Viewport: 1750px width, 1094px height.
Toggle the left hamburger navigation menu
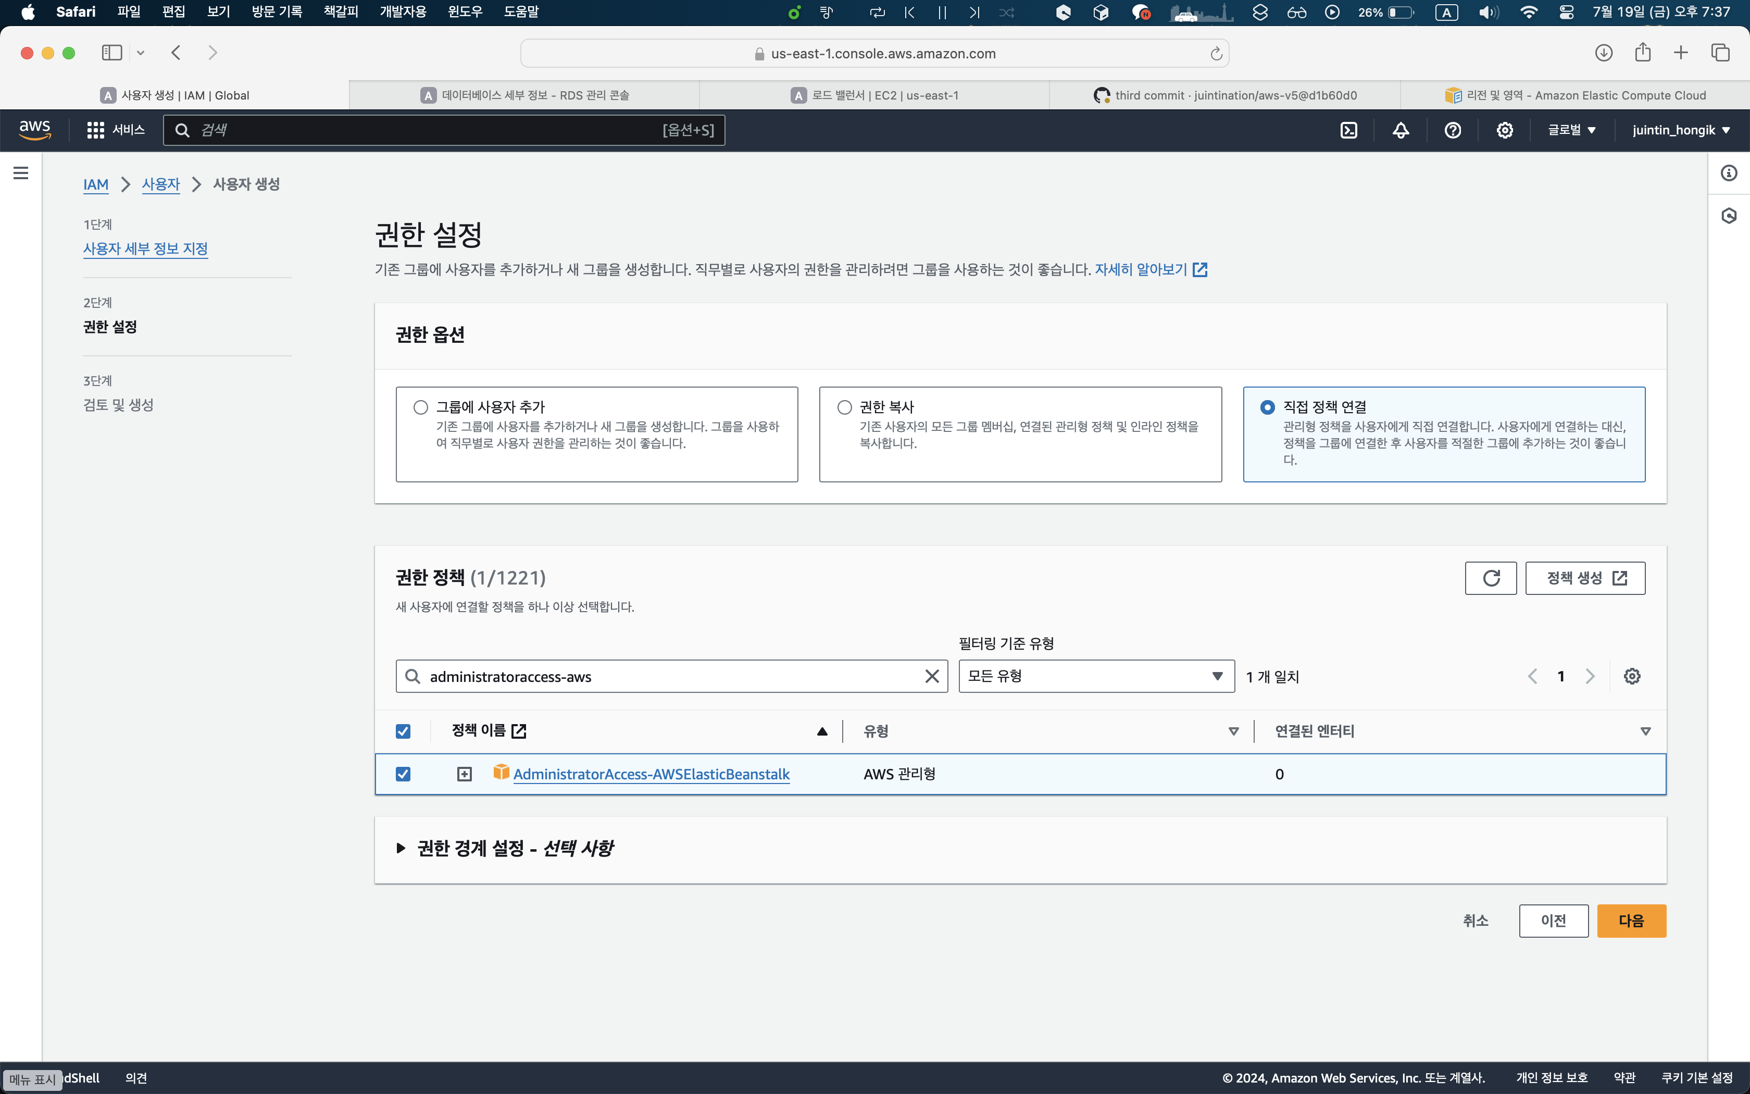(x=21, y=173)
